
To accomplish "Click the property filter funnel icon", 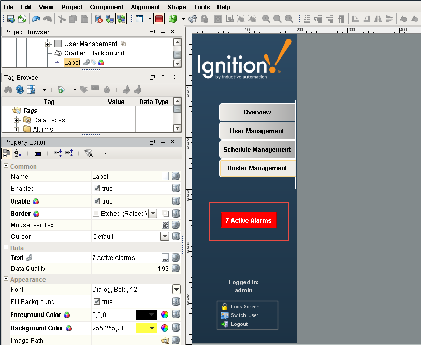I will click(89, 153).
